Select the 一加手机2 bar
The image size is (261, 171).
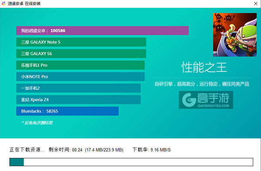(x=78, y=88)
